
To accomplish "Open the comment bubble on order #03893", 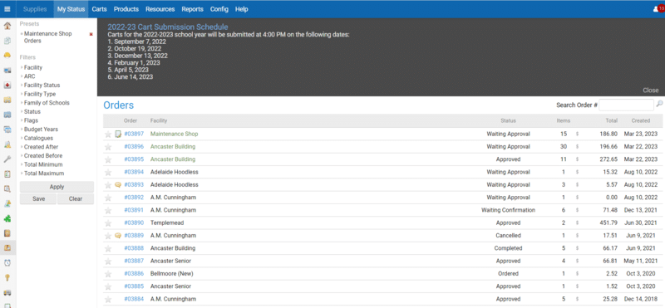I will (x=118, y=185).
